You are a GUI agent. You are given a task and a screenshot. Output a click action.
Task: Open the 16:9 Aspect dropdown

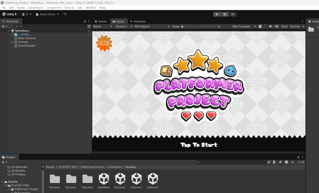[x=152, y=27]
